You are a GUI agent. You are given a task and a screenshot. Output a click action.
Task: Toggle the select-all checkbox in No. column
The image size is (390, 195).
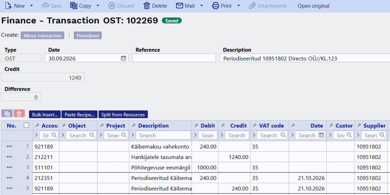(26, 125)
